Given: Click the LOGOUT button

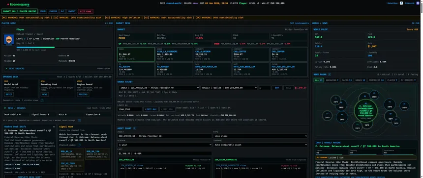Looking at the screenshot, I should [72, 11].
